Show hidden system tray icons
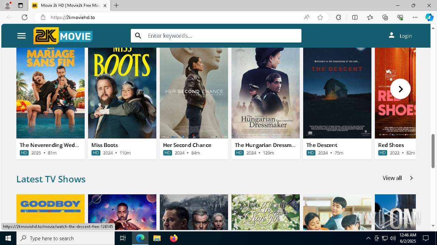Viewport: 437px width, 245px height. [368, 238]
